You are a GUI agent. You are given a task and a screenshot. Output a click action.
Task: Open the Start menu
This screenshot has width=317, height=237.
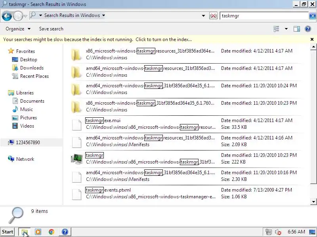[x=8, y=232]
